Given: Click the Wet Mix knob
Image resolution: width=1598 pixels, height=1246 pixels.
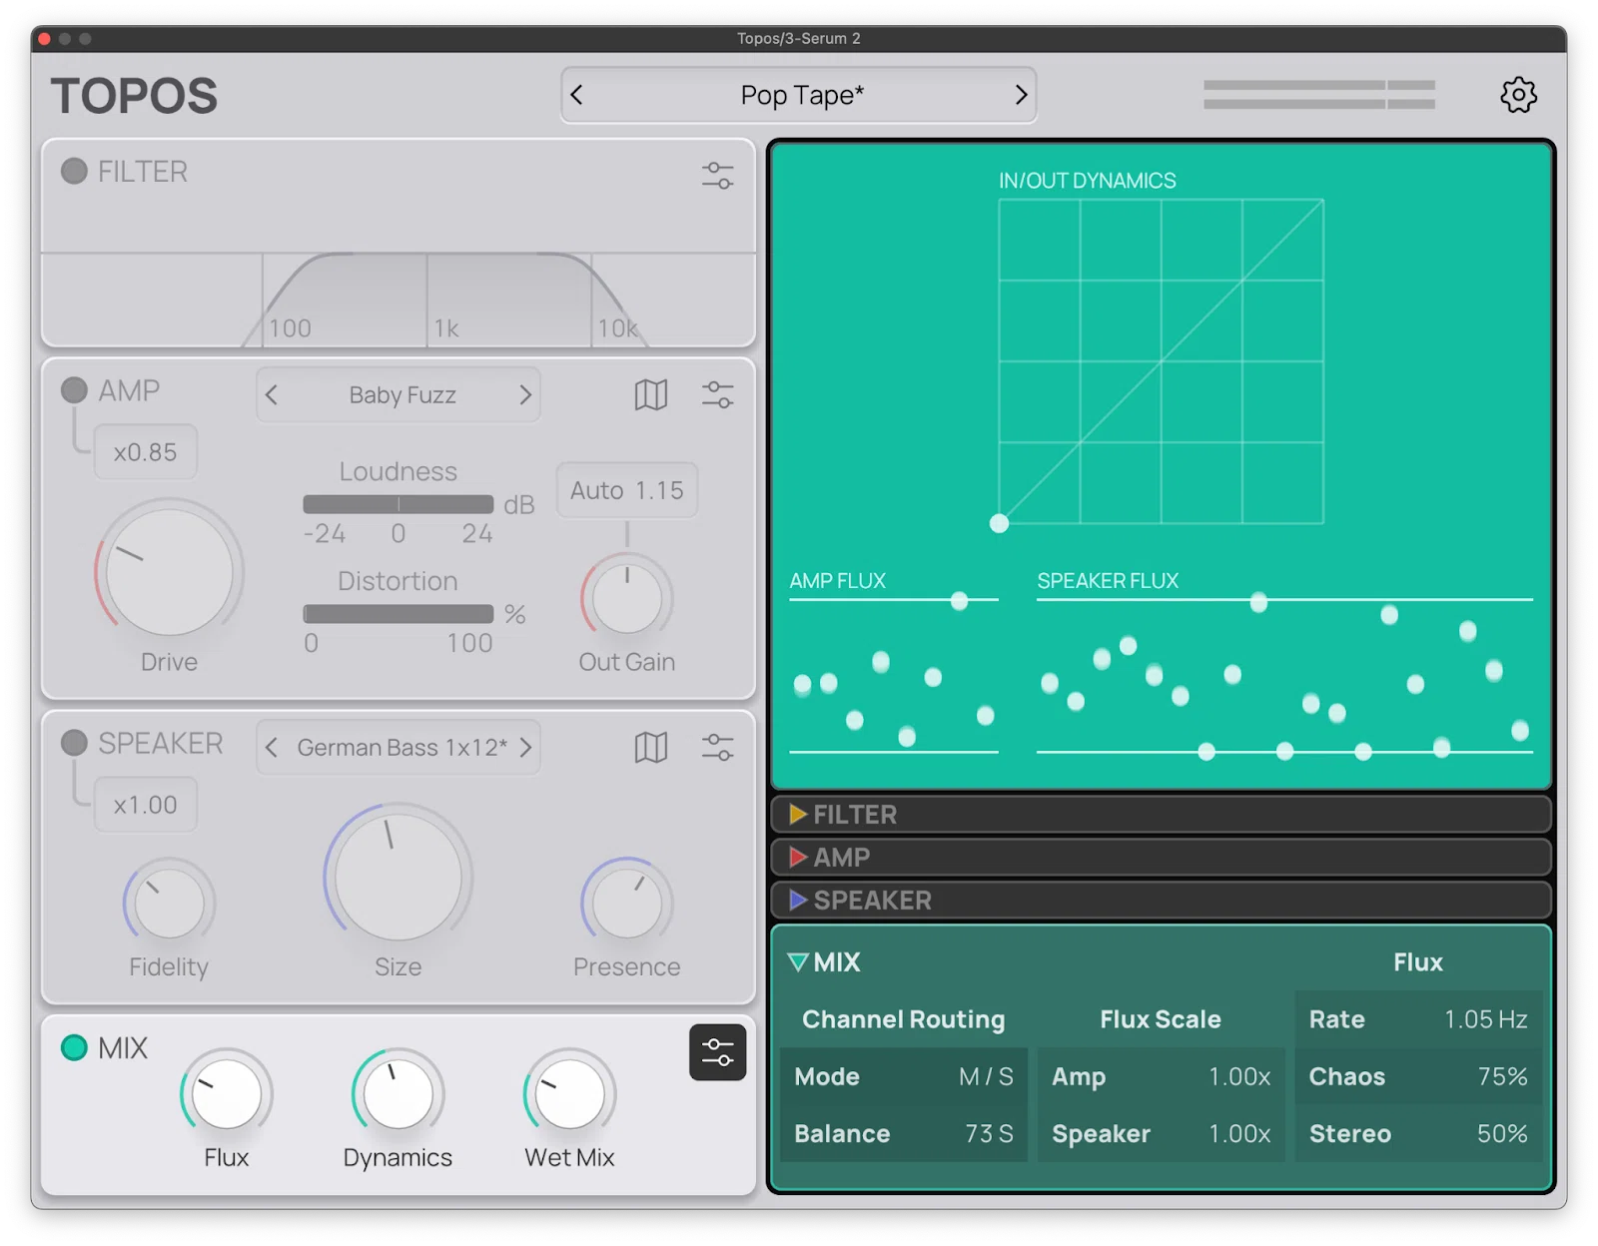Looking at the screenshot, I should click(569, 1093).
